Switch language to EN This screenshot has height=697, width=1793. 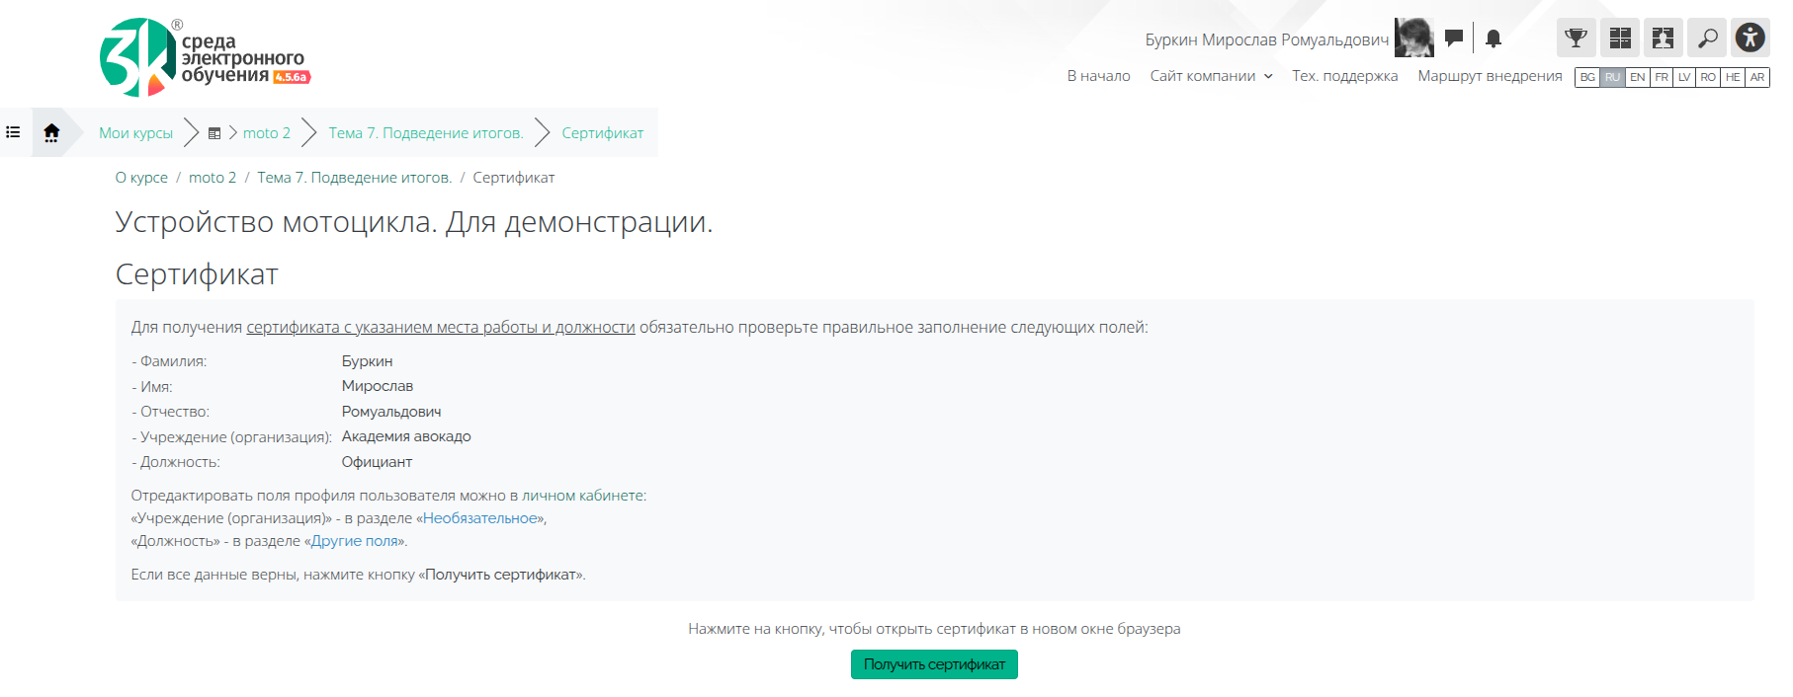(x=1637, y=77)
